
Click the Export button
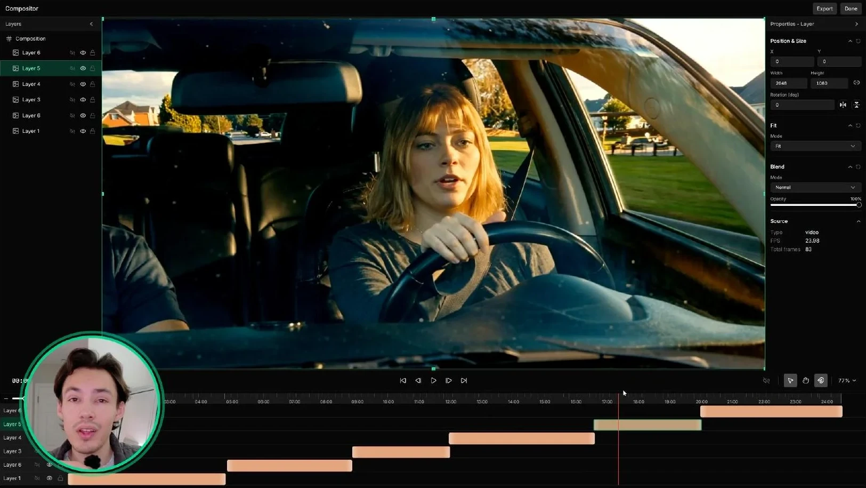824,9
